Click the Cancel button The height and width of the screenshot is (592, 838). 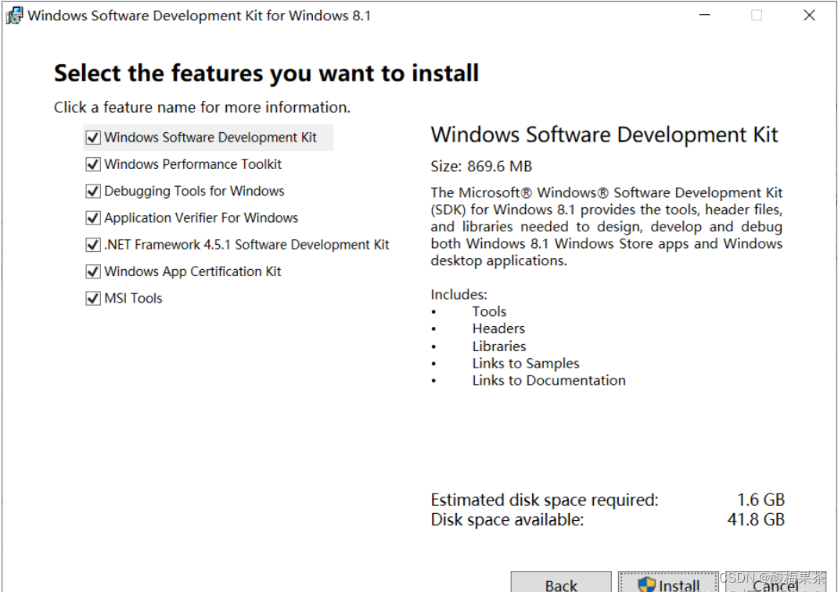click(x=776, y=582)
